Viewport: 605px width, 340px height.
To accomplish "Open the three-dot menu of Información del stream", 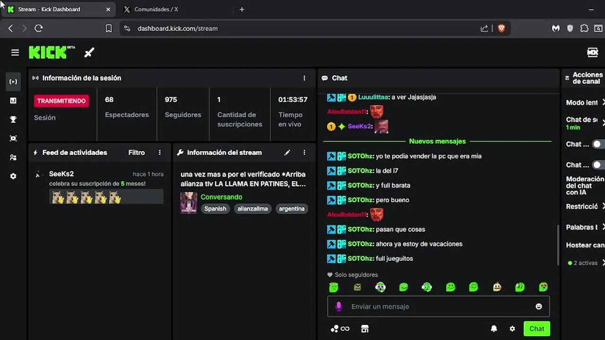I will (304, 153).
